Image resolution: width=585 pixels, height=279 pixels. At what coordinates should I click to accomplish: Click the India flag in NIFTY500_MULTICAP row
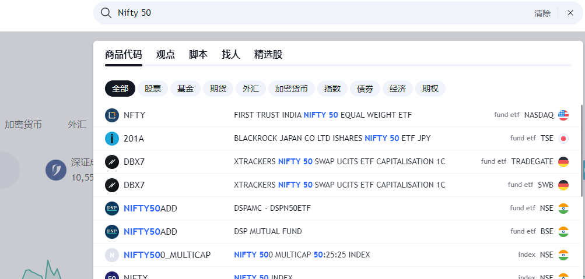[563, 255]
